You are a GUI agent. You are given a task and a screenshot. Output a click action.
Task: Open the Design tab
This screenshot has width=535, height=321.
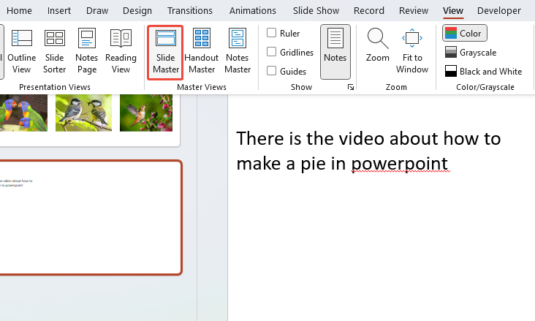coord(137,10)
